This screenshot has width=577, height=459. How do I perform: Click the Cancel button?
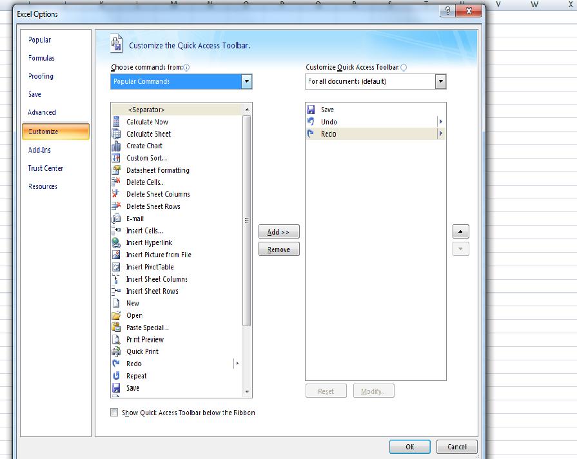(456, 447)
